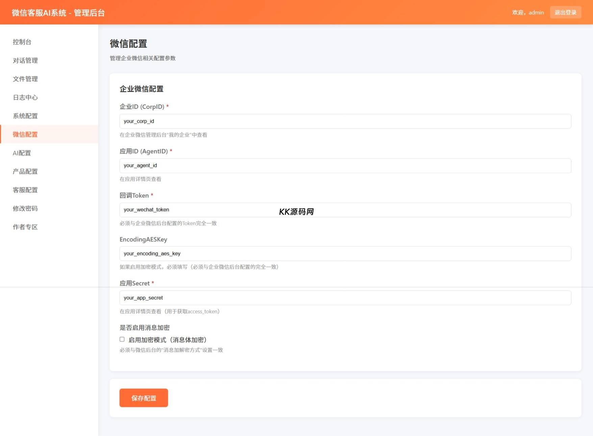The image size is (593, 436).
Task: Open 控制台 in the sidebar
Action: [x=22, y=42]
